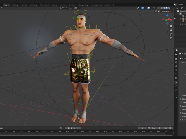Click the current frame number field
Screen dimensions: 186x139
[x=142, y=128]
